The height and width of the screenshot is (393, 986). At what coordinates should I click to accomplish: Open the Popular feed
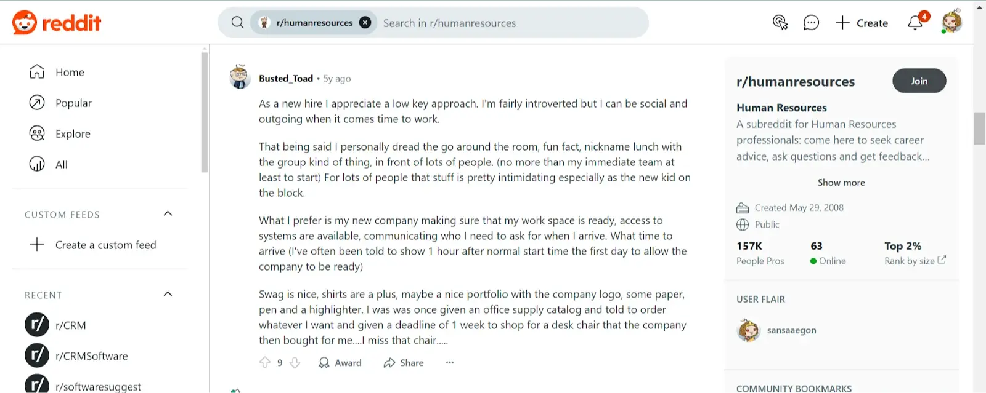(73, 103)
